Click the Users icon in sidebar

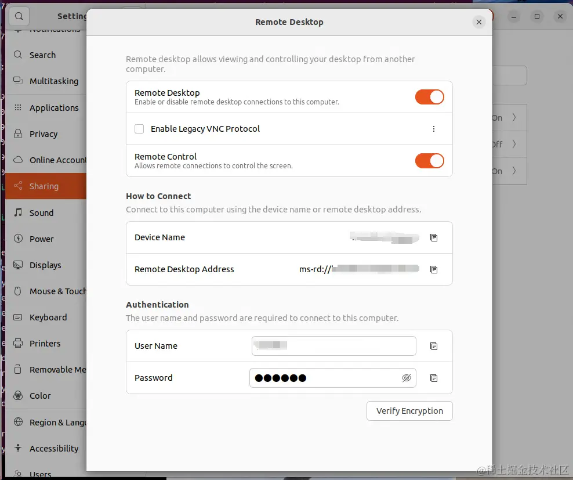[18, 474]
